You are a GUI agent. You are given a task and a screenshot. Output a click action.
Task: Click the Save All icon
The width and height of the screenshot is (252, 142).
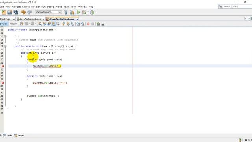[16, 12]
